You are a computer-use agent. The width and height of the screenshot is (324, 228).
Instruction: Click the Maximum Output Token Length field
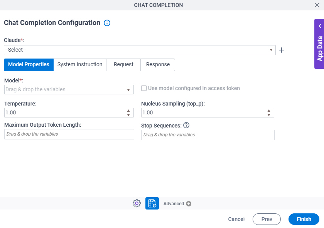[x=69, y=134]
